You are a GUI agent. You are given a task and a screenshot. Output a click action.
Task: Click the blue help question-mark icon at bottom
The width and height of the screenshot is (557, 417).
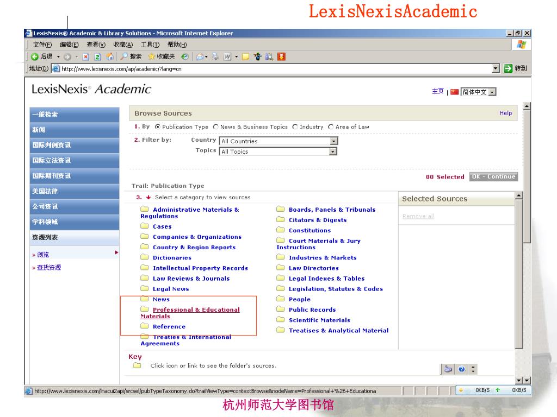click(x=461, y=369)
